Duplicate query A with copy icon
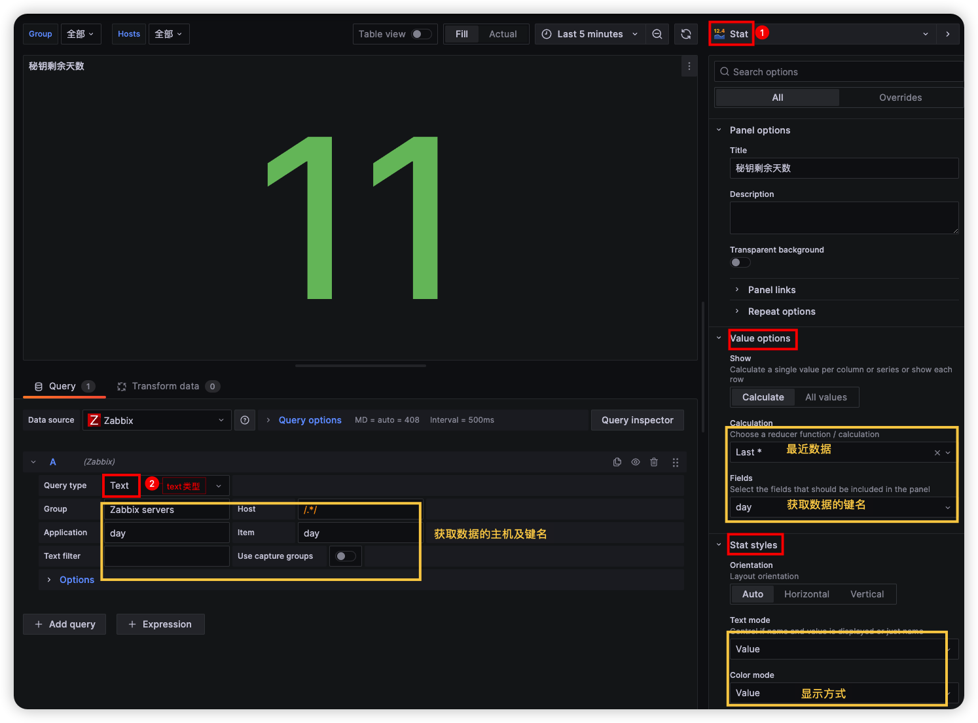Viewport: 978px width, 723px height. point(617,462)
